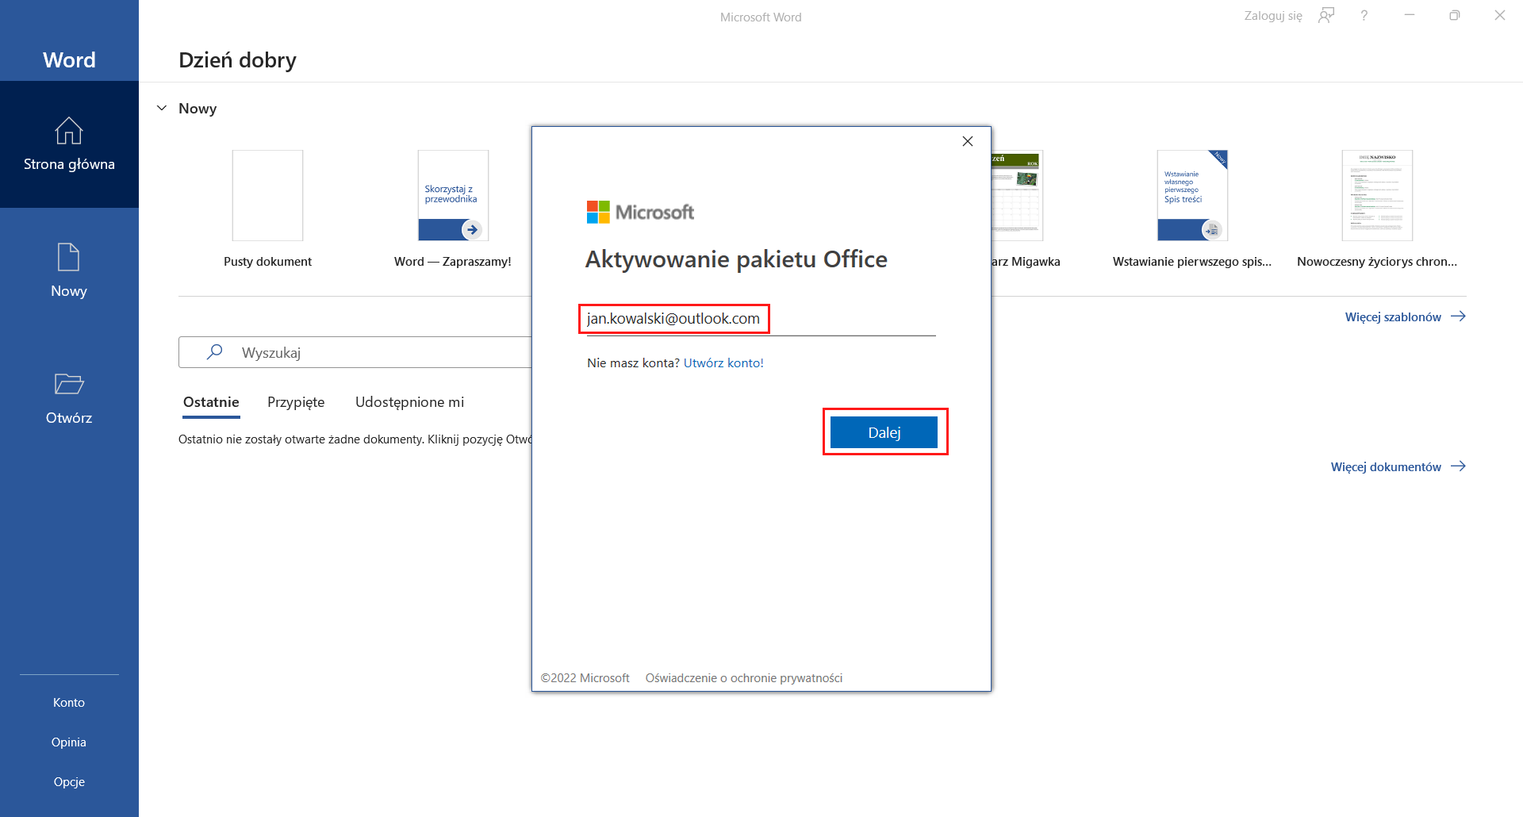Click the Nowoczesny życiorys chron... label
Image resolution: width=1523 pixels, height=817 pixels.
click(x=1377, y=262)
